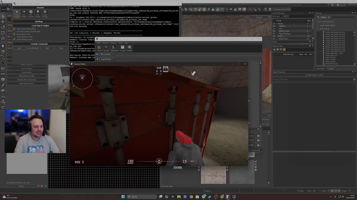Image resolution: width=357 pixels, height=200 pixels.
Task: Open Steam from the taskbar
Action: pyautogui.click(x=209, y=197)
